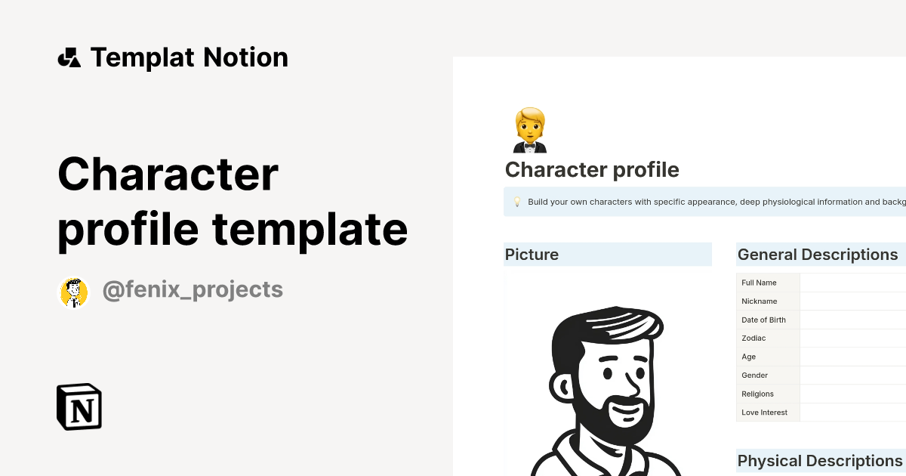Click the Full Name row label
Screen dimensions: 906x476
(x=758, y=283)
